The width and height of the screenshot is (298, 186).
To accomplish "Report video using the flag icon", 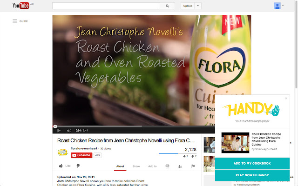I will pyautogui.click(x=193, y=166).
